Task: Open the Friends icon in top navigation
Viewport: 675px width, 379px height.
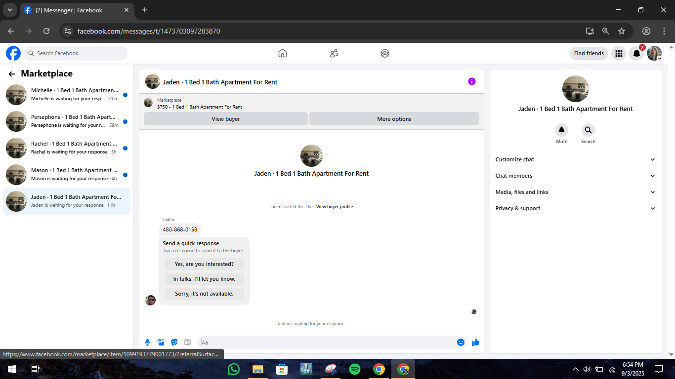Action: (334, 53)
